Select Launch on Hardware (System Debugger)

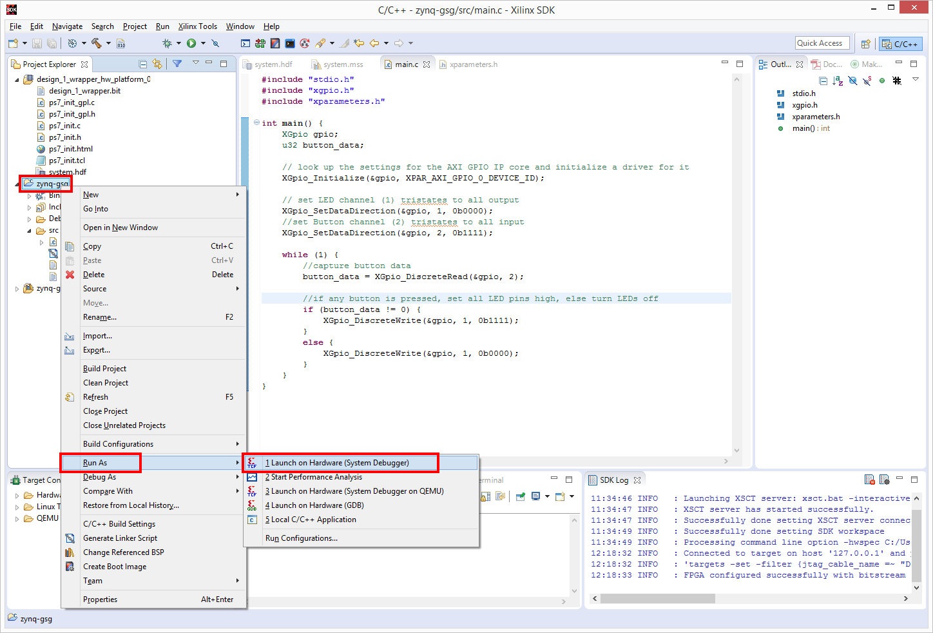pos(361,463)
